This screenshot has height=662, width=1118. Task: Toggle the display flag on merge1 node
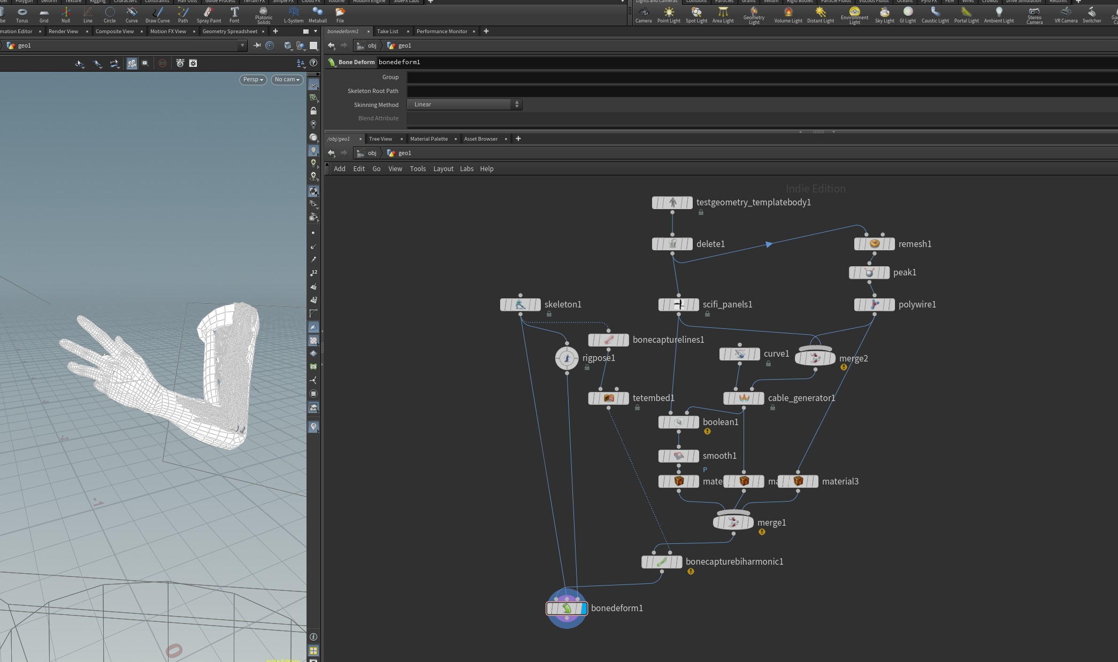[748, 522]
